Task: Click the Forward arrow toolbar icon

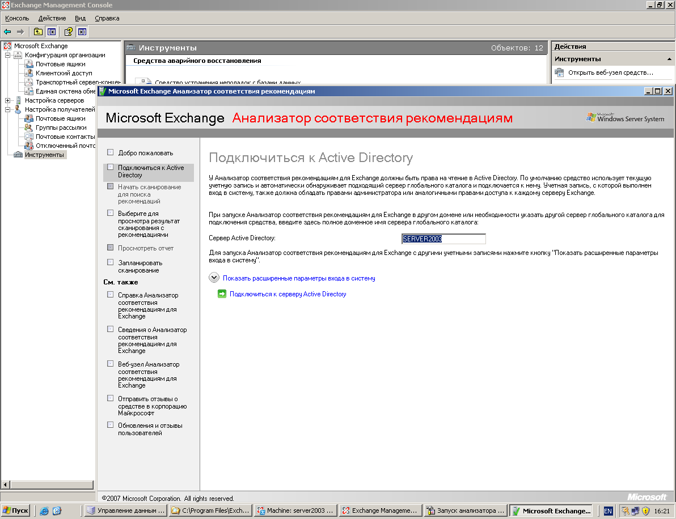Action: (x=20, y=31)
